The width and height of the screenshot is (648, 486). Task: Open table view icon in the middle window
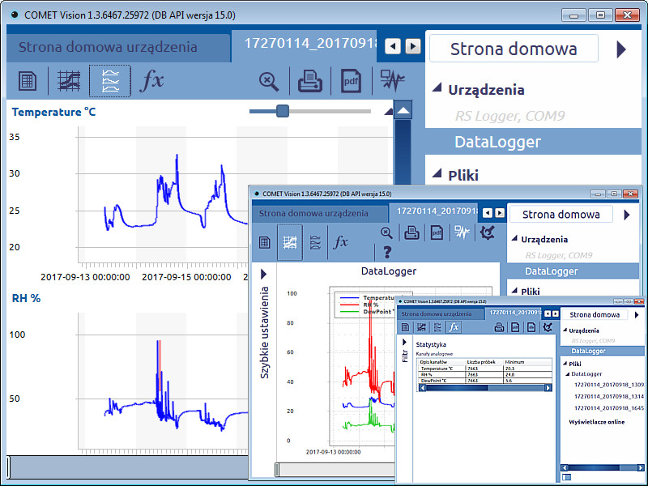265,242
